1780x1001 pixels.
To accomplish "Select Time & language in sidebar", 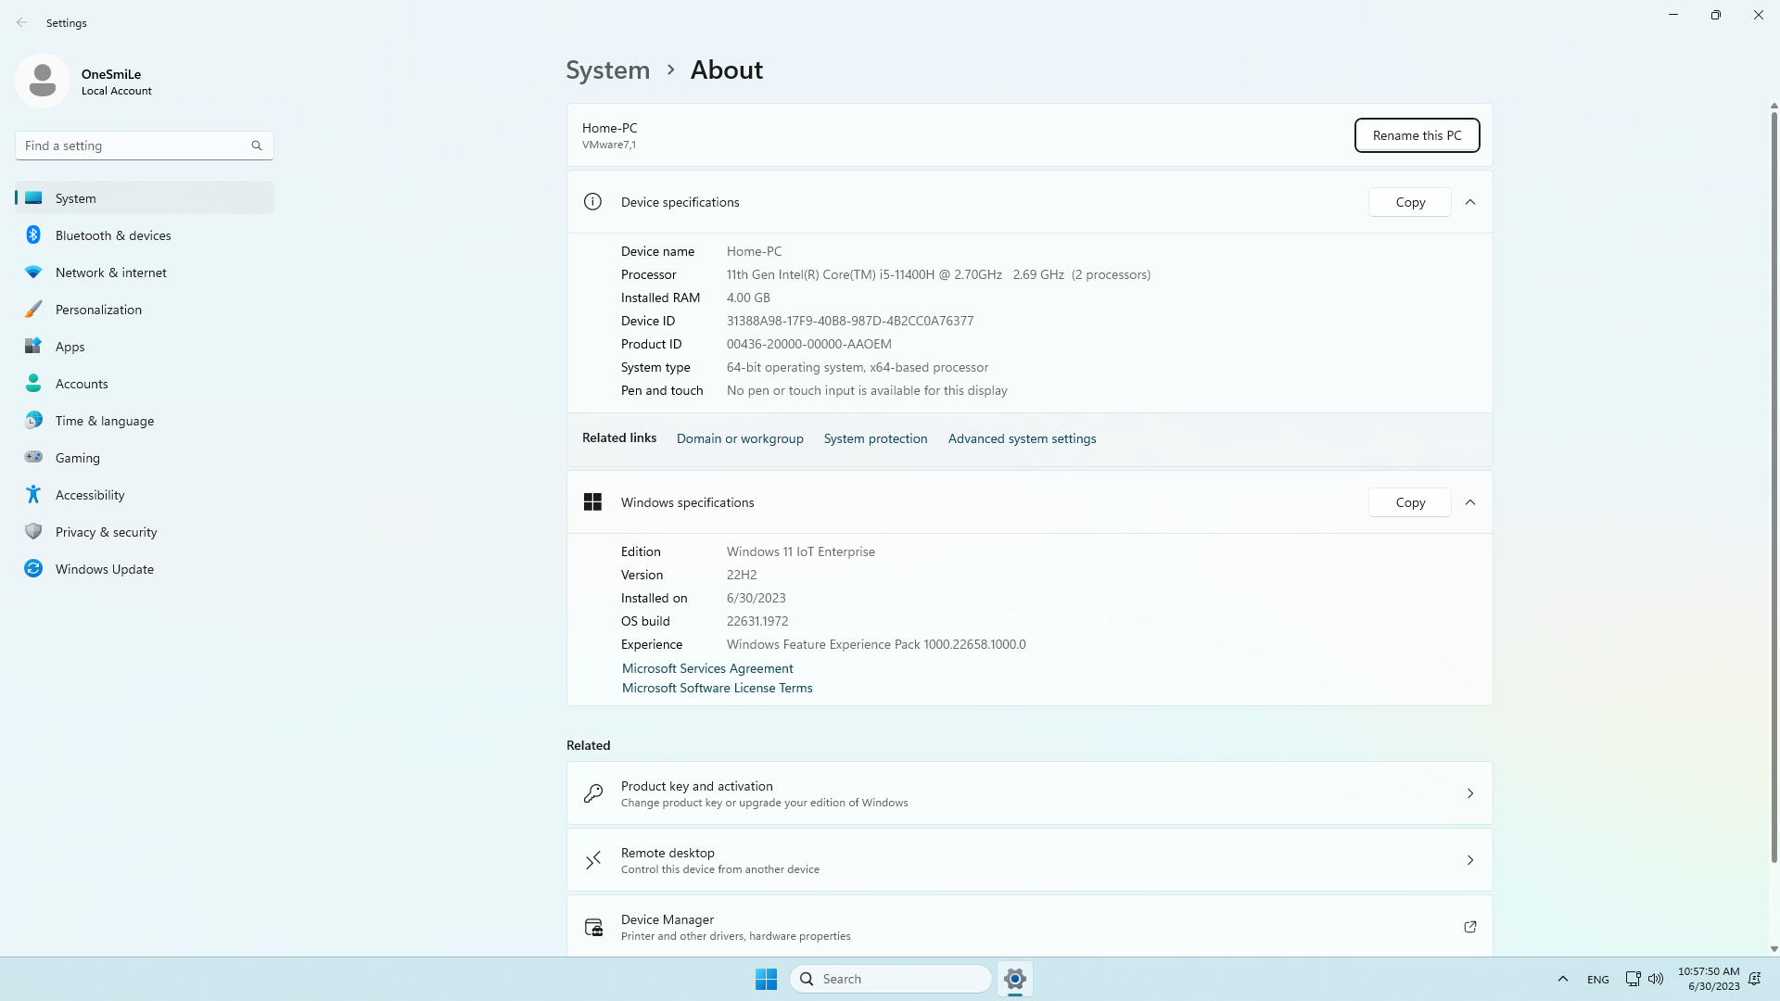I will (x=105, y=421).
